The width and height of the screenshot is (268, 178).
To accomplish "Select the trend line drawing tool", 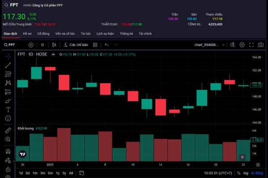I will pos(8,65).
